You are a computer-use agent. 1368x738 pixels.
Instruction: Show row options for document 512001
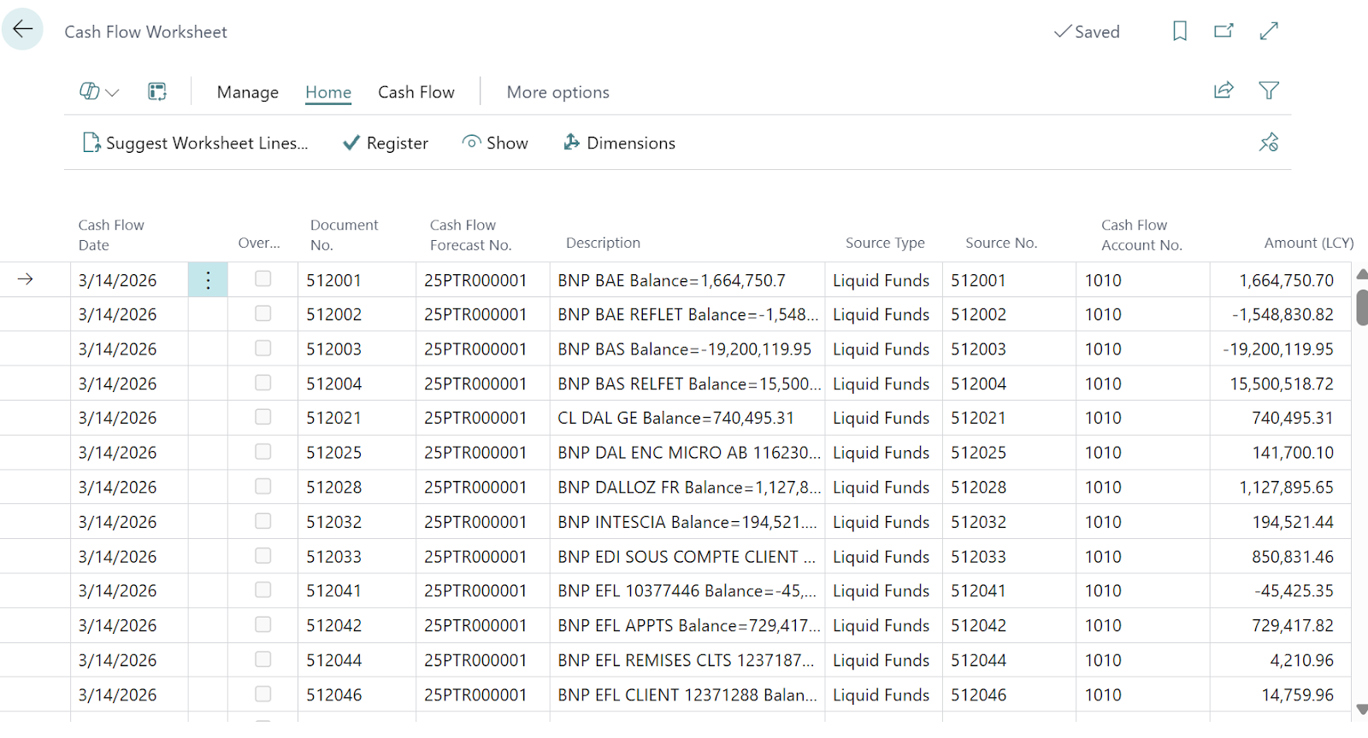pyautogui.click(x=208, y=280)
